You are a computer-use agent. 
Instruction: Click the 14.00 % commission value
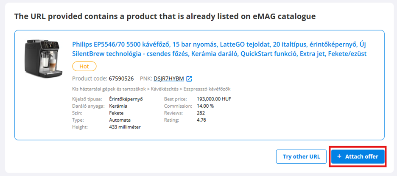click(x=205, y=106)
